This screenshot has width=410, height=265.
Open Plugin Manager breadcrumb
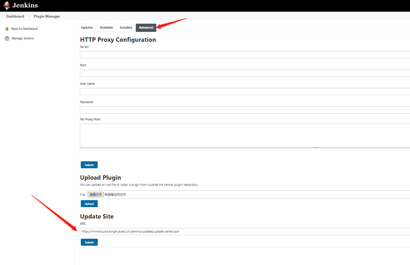click(x=47, y=16)
